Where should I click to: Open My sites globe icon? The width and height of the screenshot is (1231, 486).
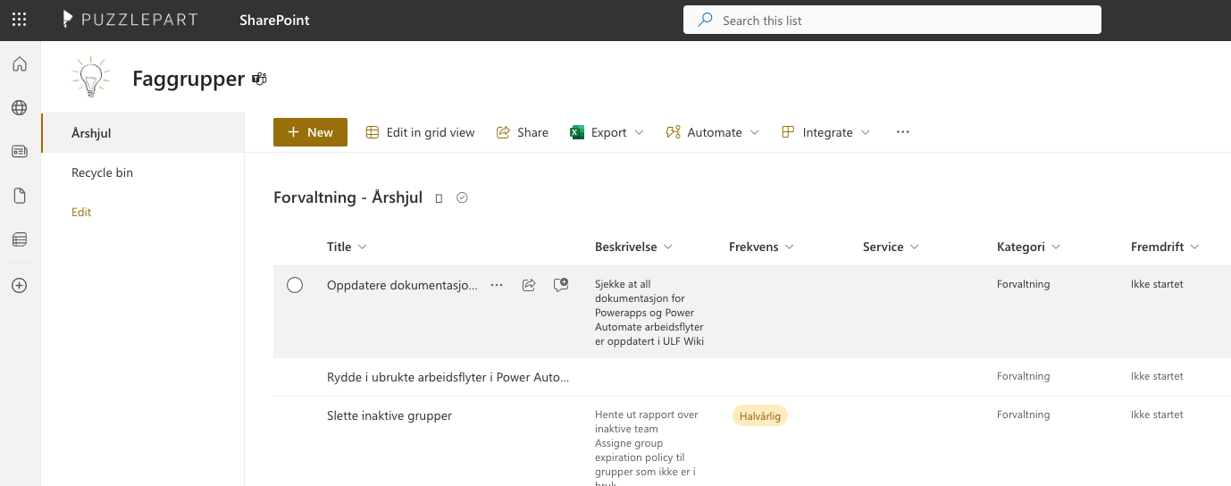(20, 108)
